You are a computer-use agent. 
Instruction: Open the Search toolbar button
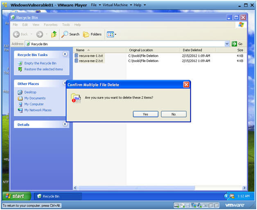pos(70,34)
